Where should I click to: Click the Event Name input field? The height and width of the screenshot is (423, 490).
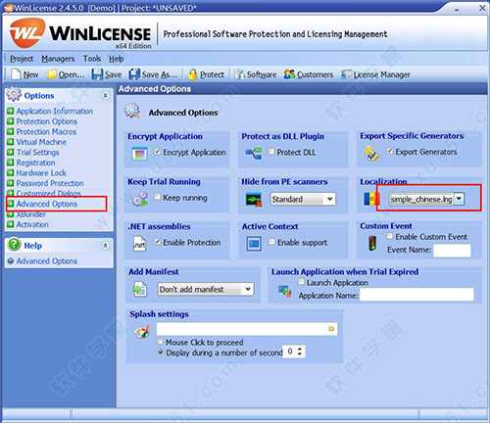pos(452,251)
